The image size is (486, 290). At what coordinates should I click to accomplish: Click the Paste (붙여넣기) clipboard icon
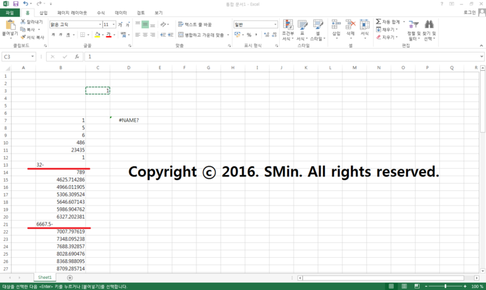10,25
